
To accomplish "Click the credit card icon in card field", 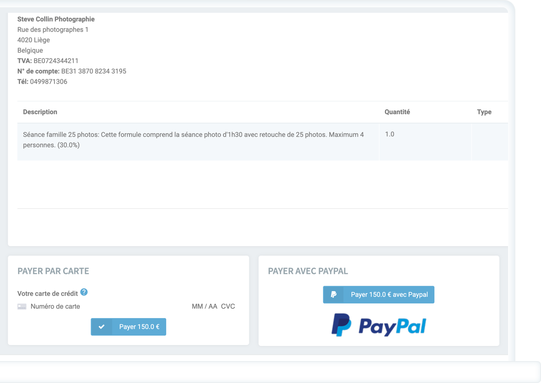I will pyautogui.click(x=22, y=307).
